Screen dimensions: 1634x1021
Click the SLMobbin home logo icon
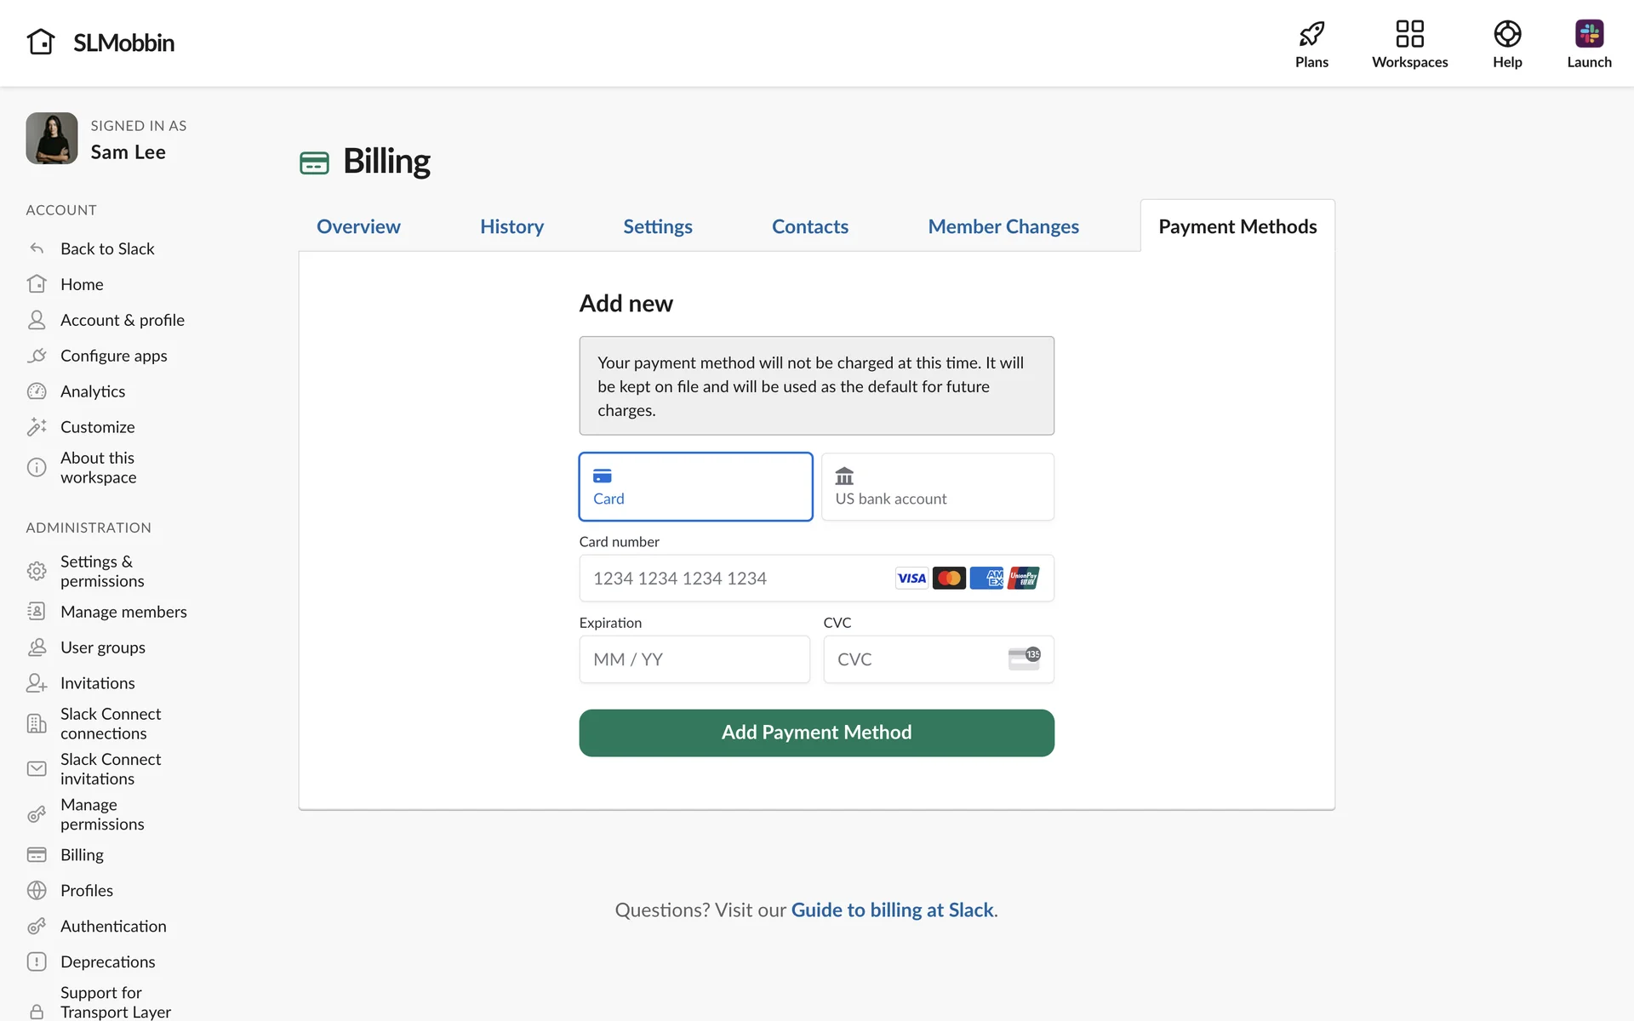(41, 42)
